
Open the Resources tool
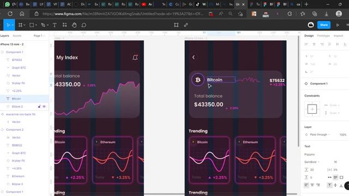[64, 25]
